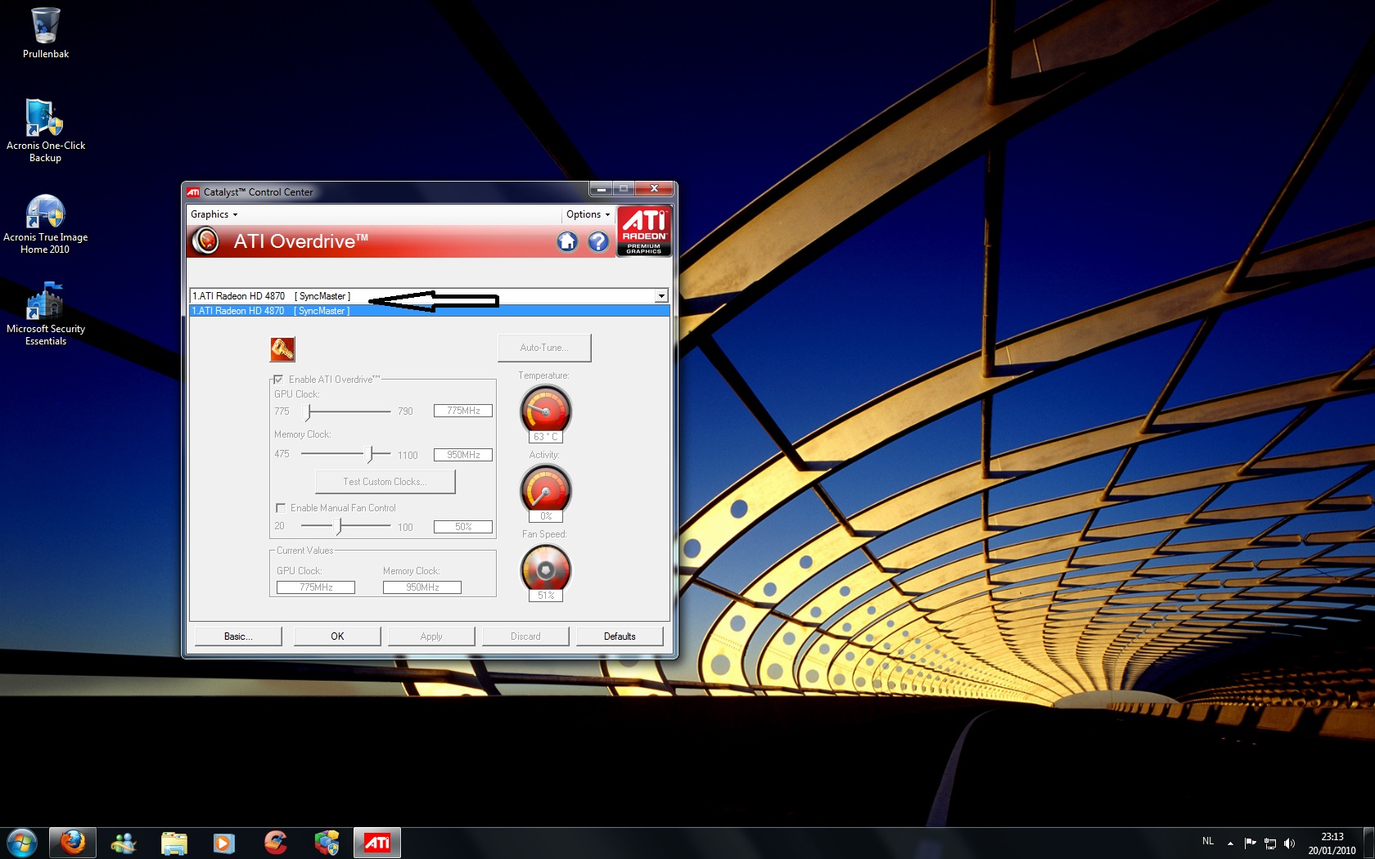The height and width of the screenshot is (859, 1375).
Task: Click the Auto-Tune button
Action: (544, 348)
